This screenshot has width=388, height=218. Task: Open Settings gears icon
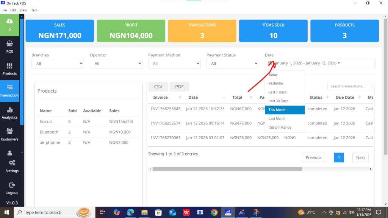point(12,163)
